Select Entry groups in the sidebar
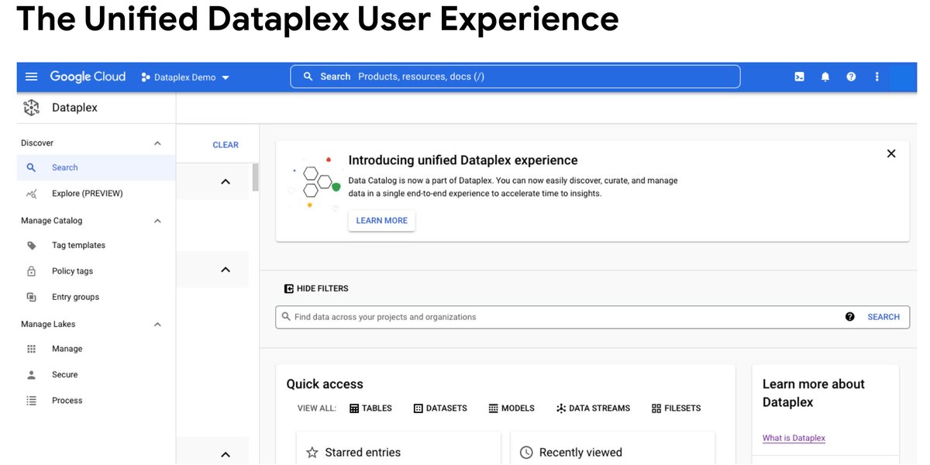 pyautogui.click(x=75, y=296)
